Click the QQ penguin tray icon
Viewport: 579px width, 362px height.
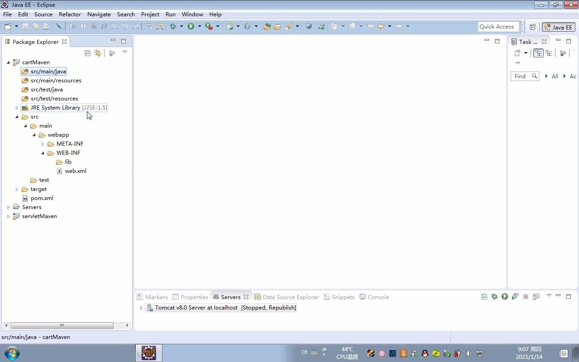425,353
